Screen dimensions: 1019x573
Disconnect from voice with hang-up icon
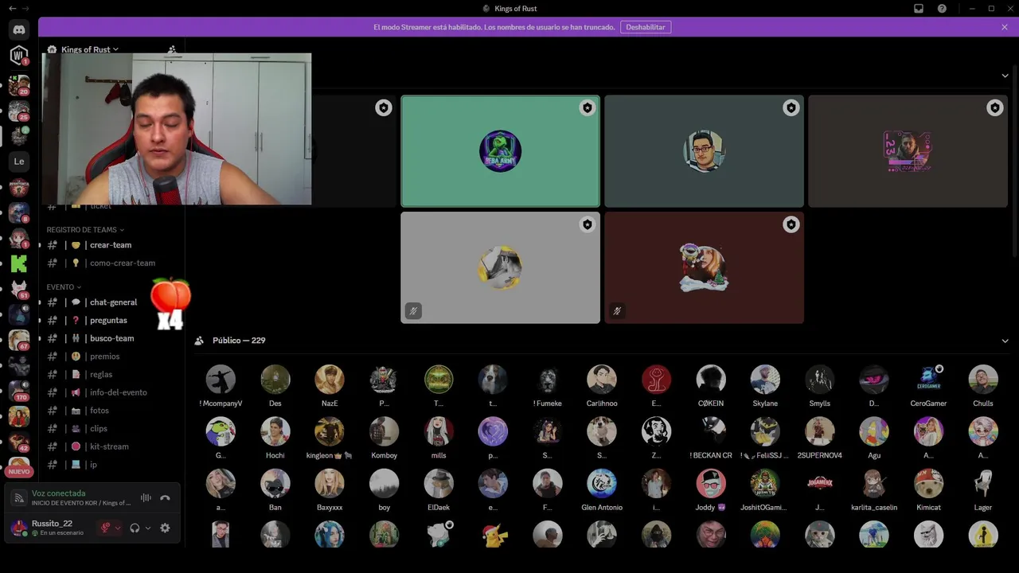click(x=165, y=498)
